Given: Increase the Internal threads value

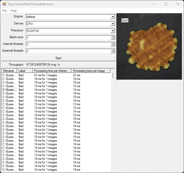Looking at the screenshot, I should (x=113, y=43).
